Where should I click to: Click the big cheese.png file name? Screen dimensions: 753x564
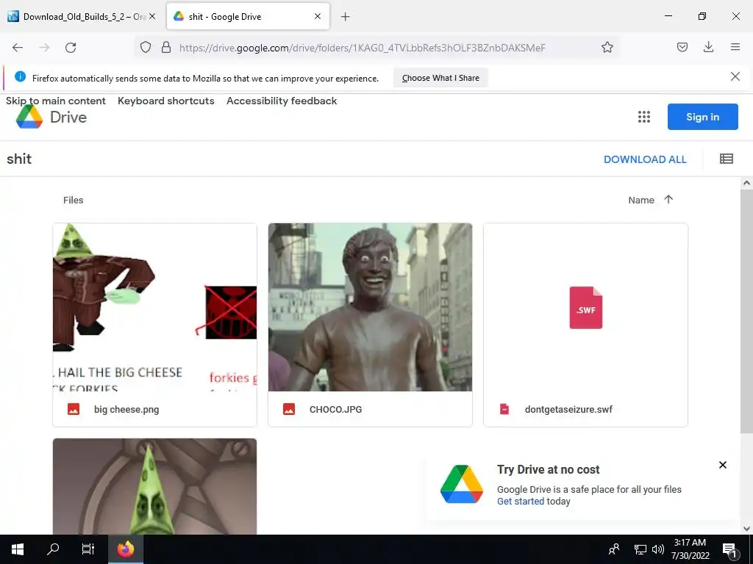[126, 410]
